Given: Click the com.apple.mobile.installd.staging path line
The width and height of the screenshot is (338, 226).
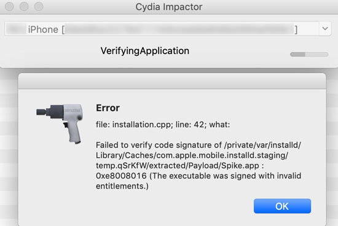Looking at the screenshot, I should pyautogui.click(x=192, y=155).
